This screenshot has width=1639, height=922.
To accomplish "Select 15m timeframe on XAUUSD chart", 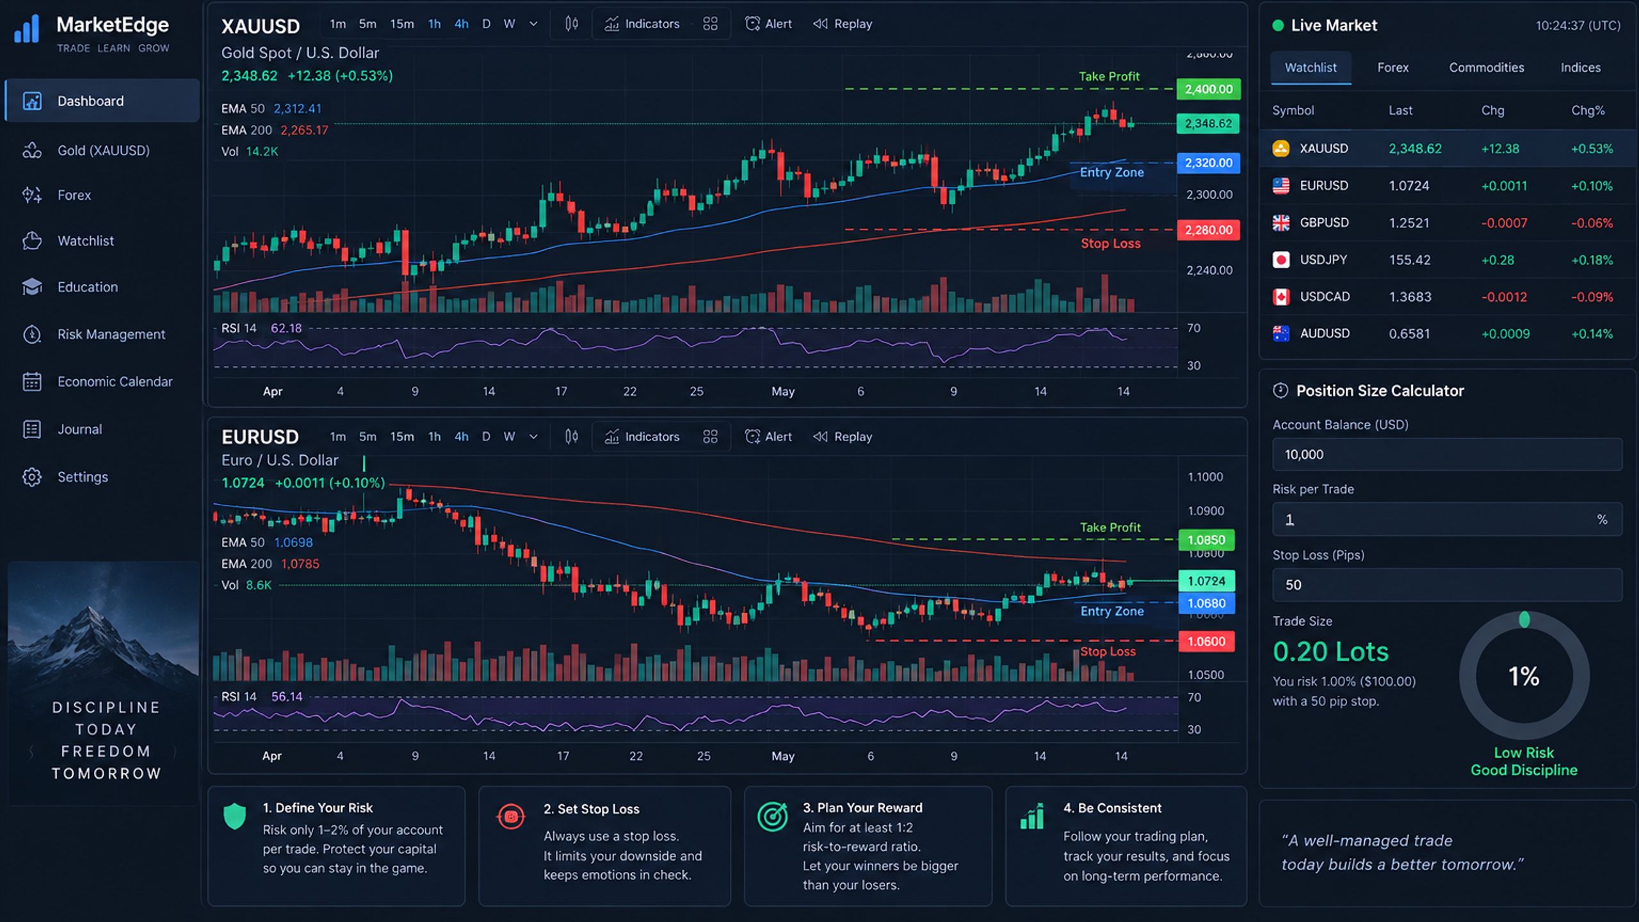I will click(402, 24).
